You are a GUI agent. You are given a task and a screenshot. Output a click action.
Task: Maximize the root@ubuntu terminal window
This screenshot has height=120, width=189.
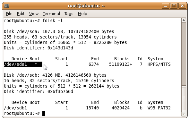pyautogui.click(x=174, y=6)
